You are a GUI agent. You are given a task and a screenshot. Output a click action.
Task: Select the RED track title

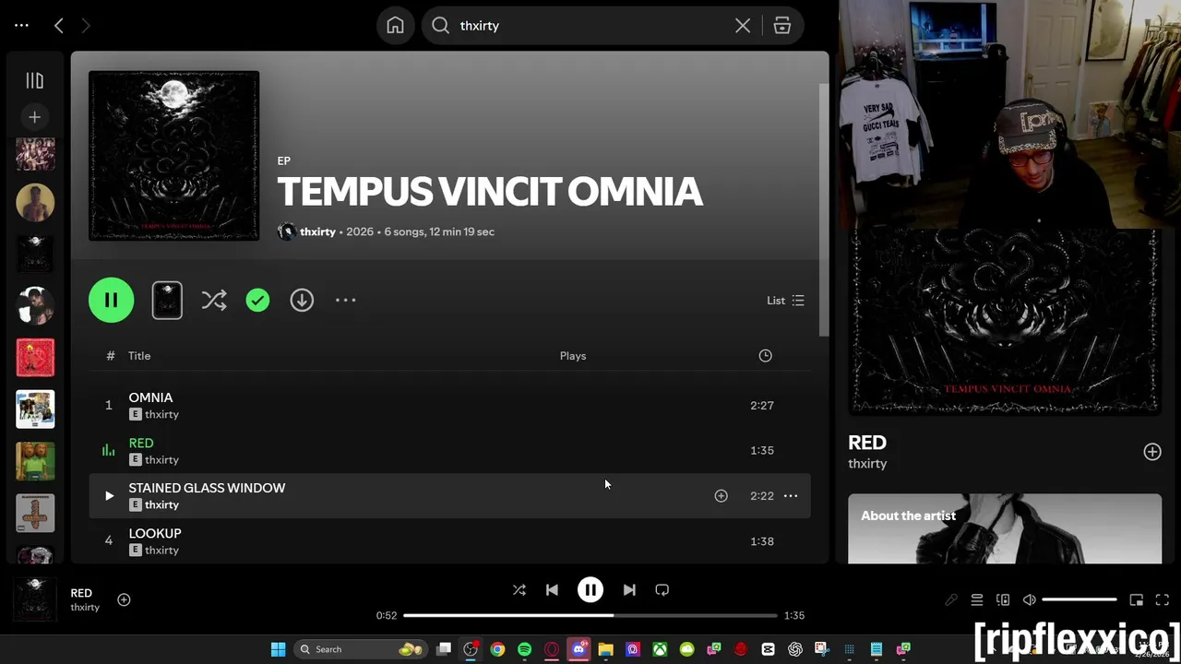141,443
